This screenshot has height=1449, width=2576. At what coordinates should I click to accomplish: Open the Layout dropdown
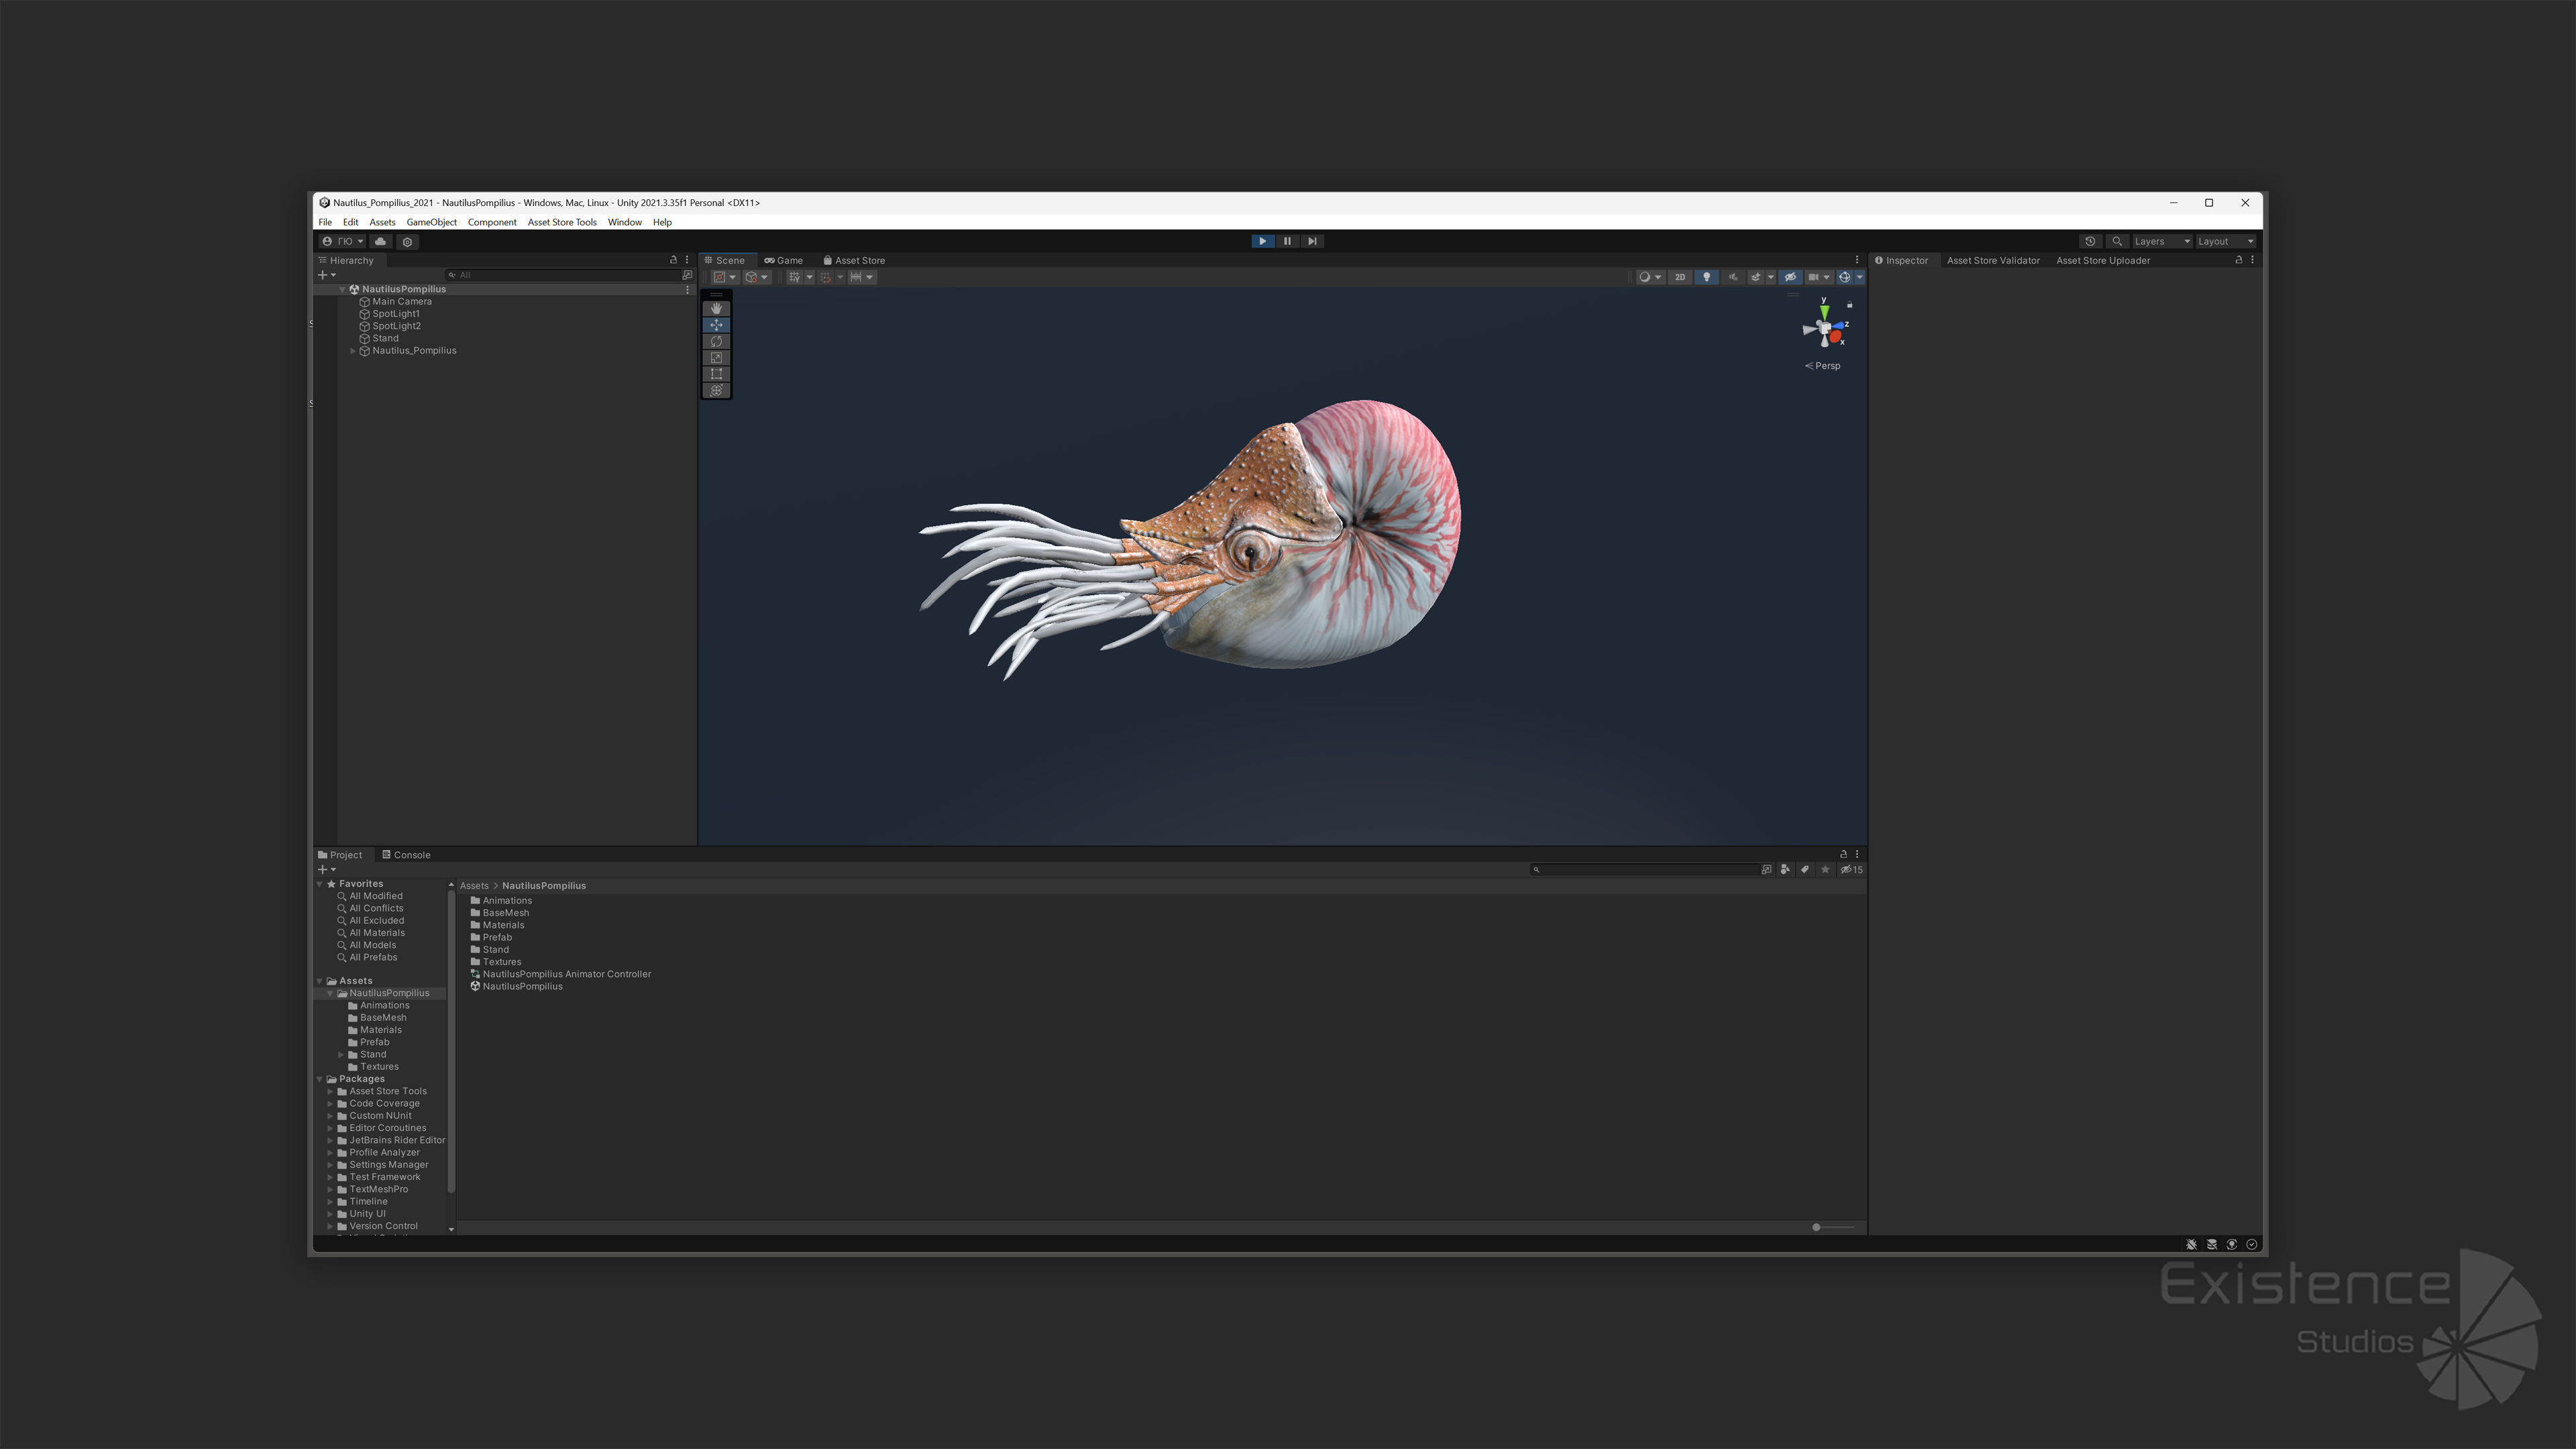tap(2226, 241)
